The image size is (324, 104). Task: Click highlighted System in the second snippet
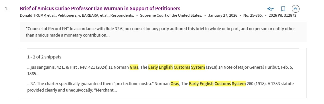click(x=239, y=84)
